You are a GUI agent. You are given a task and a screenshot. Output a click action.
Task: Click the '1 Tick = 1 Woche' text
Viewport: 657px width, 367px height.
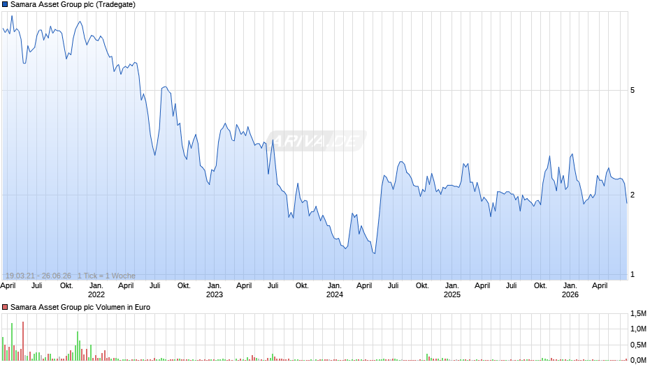click(106, 276)
